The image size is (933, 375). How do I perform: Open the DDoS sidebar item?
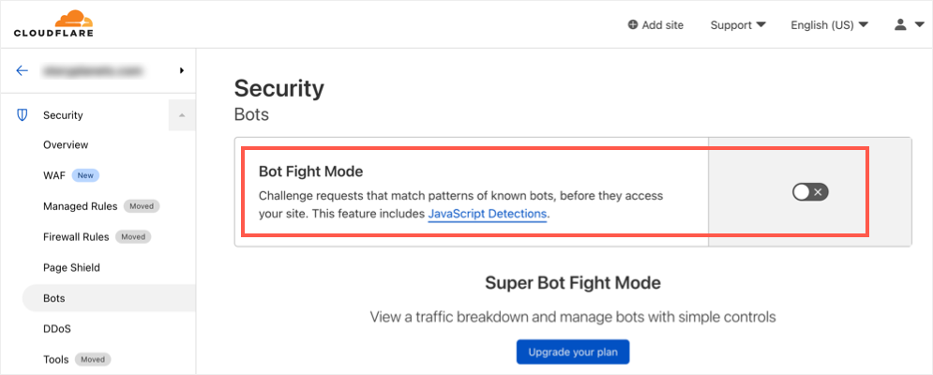coord(57,329)
